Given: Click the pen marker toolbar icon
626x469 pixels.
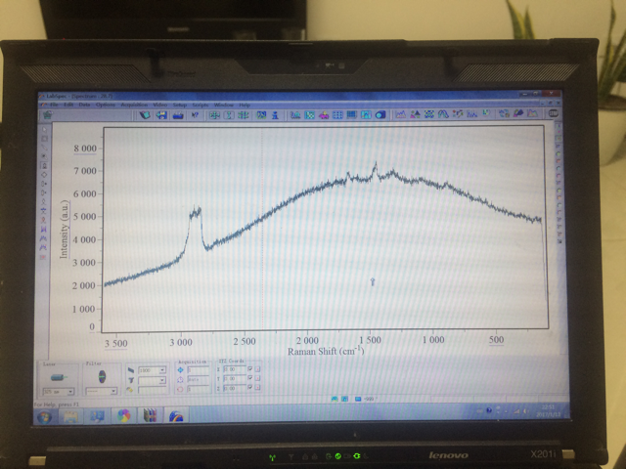Looking at the screenshot, I should coord(518,113).
